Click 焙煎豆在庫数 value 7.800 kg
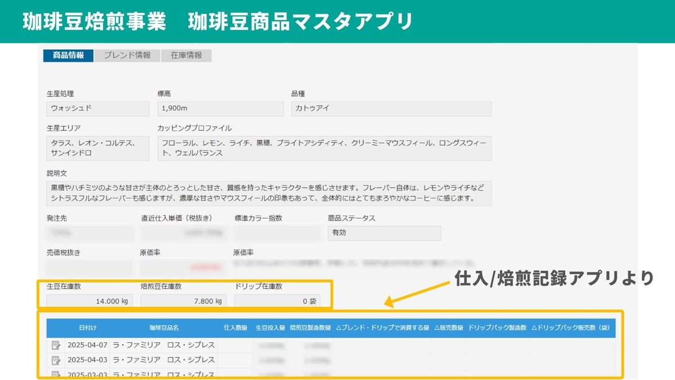 (182, 301)
